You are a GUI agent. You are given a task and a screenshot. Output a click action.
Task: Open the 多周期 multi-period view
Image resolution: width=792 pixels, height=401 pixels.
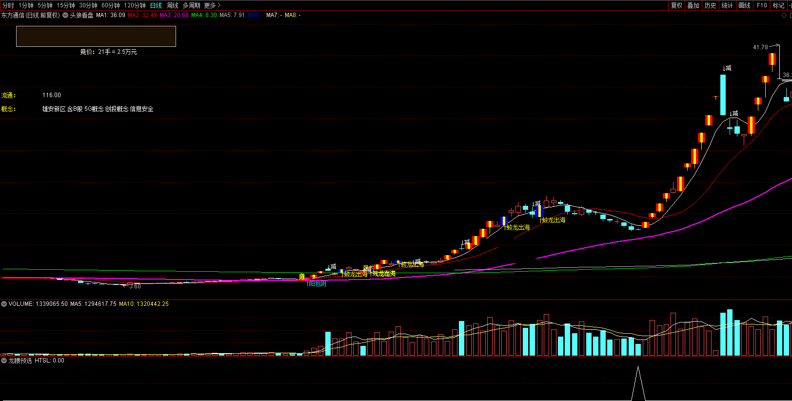tap(191, 5)
